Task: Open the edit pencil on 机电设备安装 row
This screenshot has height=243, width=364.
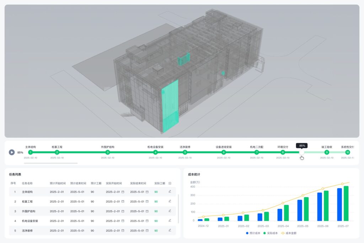Action: tap(170, 221)
